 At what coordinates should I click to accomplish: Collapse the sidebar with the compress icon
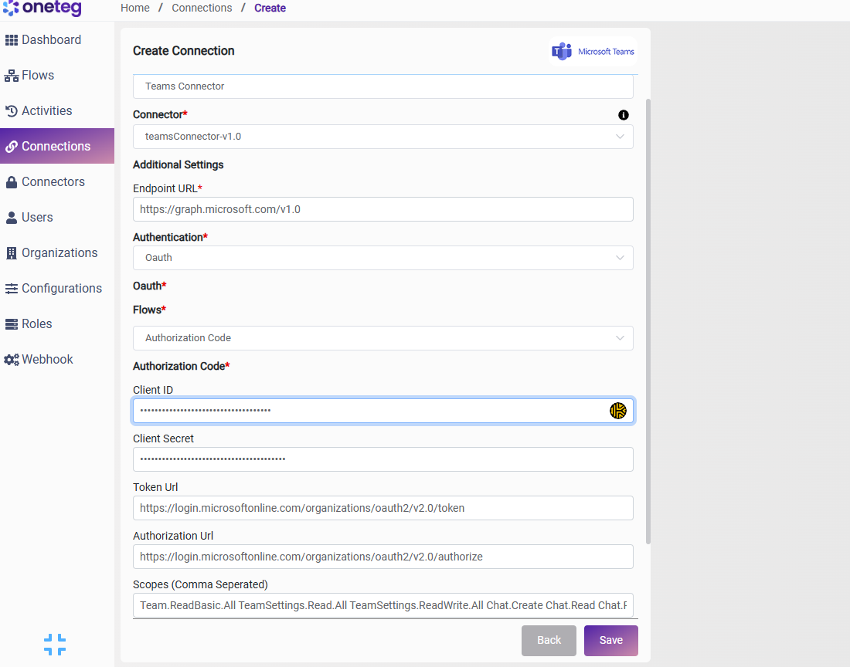[x=55, y=645]
